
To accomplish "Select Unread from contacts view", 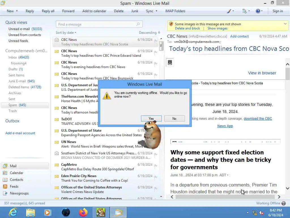I will (25, 35).
